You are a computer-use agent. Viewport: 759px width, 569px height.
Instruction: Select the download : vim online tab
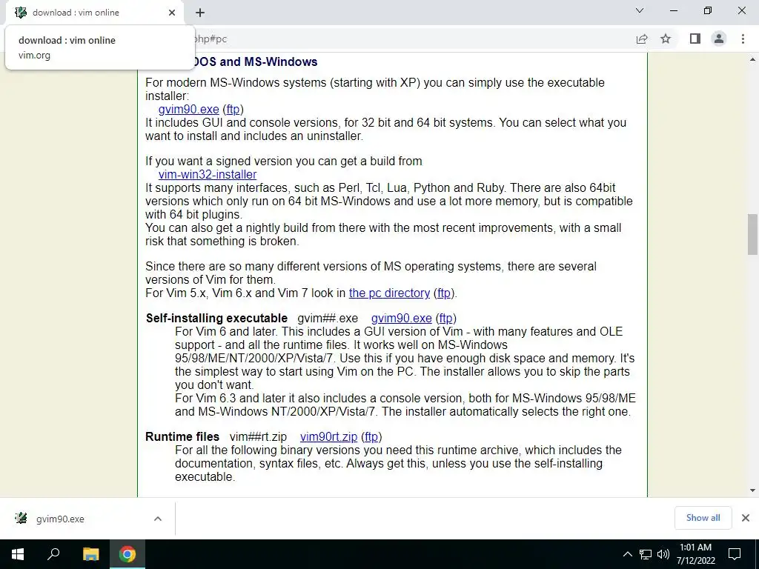(x=94, y=13)
